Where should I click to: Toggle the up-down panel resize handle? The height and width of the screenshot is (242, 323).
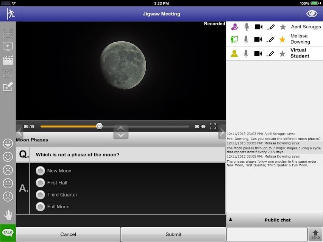pos(121,132)
